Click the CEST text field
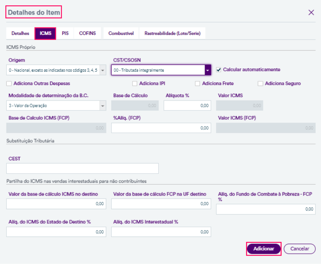 [82, 169]
